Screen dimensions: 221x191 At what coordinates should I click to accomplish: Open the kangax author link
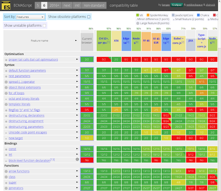coord(166,5)
